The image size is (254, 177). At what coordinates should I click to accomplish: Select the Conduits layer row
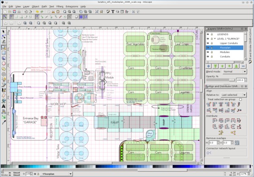225,57
